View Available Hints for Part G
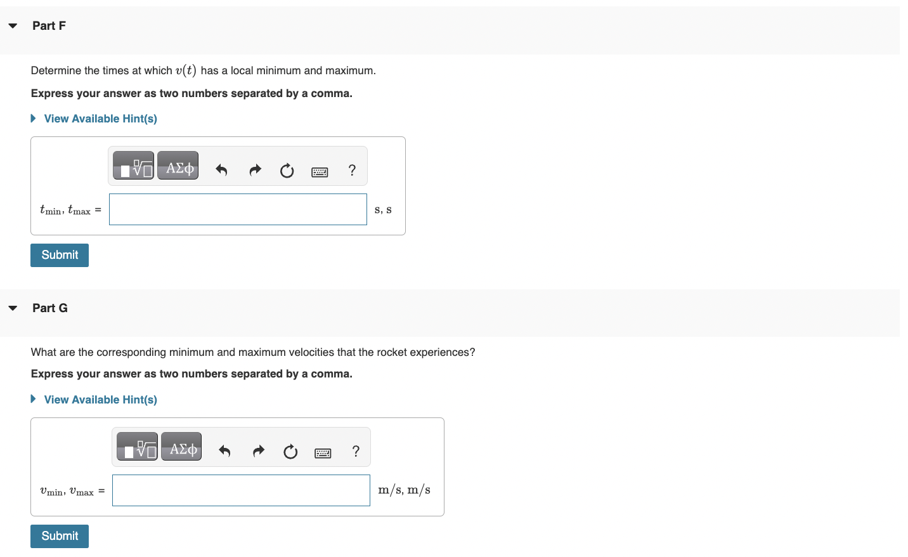This screenshot has height=557, width=908. point(100,400)
